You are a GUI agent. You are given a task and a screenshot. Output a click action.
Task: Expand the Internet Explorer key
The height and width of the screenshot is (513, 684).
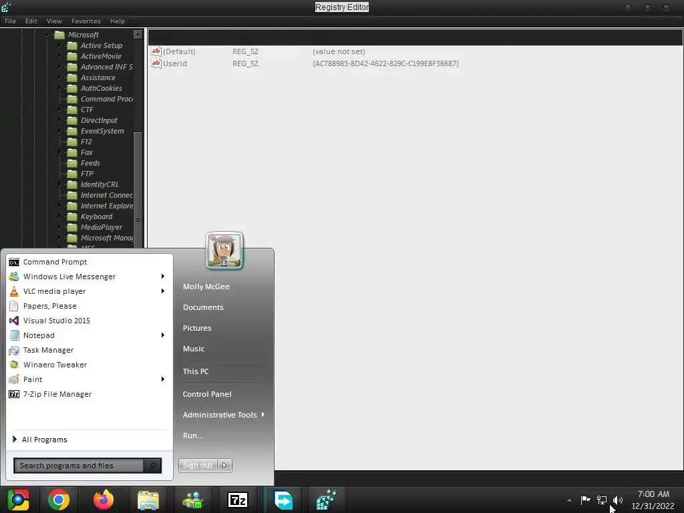[59, 206]
